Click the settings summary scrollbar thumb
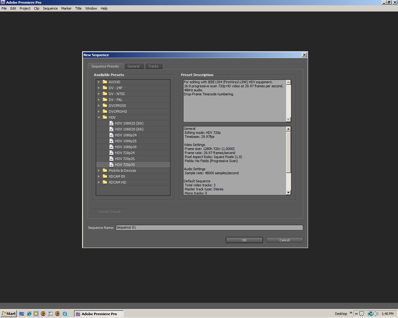This screenshot has width=398, height=318. tap(289, 152)
